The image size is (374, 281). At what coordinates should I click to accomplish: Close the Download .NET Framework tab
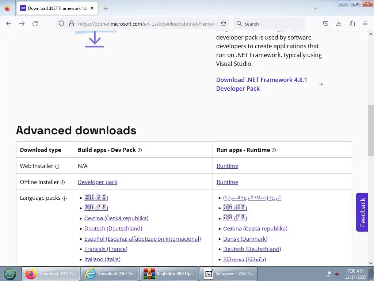(x=92, y=8)
